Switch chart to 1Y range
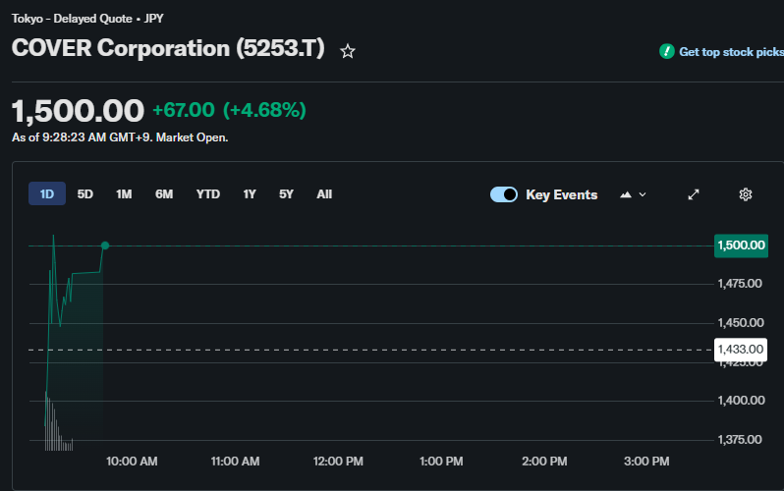 click(x=250, y=194)
